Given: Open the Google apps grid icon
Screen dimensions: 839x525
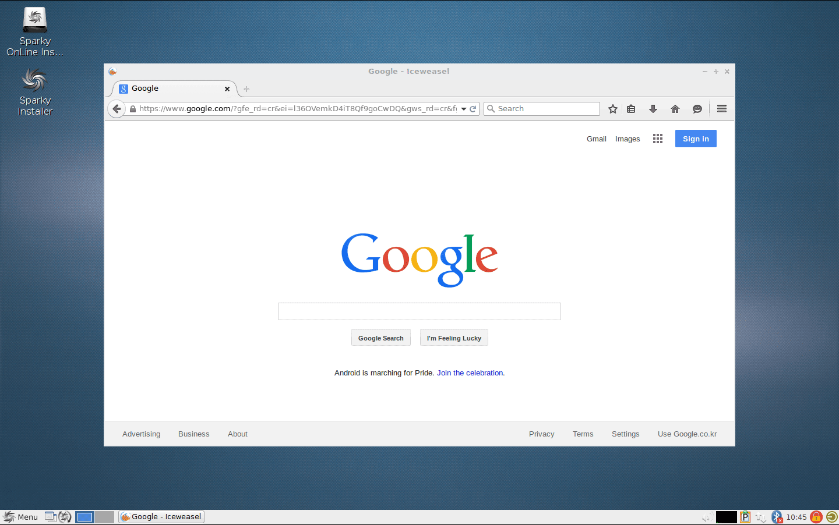Looking at the screenshot, I should (658, 139).
